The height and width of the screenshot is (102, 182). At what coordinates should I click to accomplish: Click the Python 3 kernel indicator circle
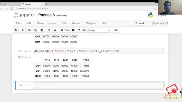[x=167, y=23]
